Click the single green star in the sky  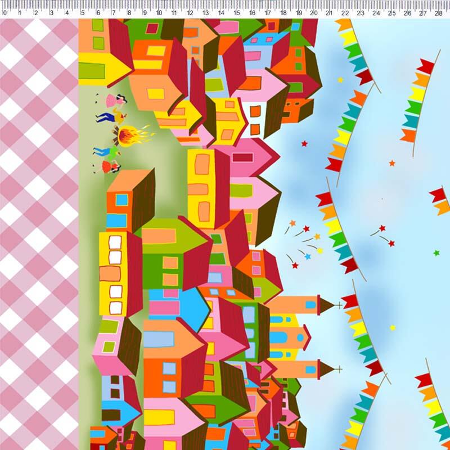(436, 253)
